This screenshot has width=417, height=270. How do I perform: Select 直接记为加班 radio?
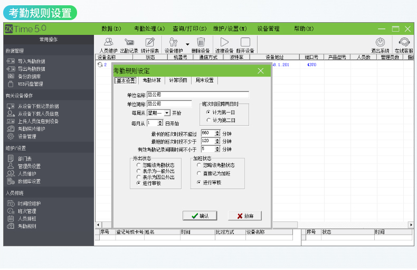click(198, 173)
